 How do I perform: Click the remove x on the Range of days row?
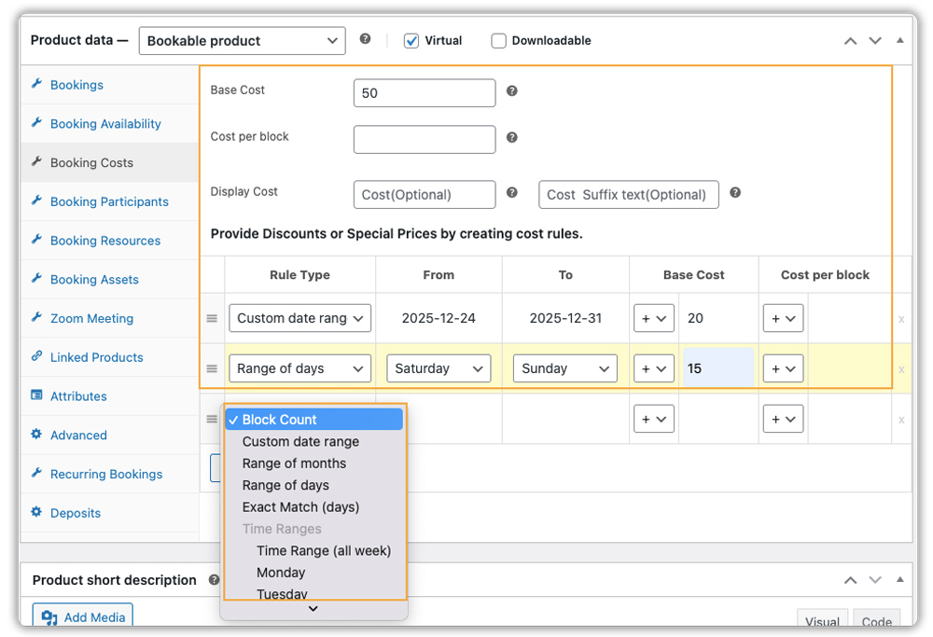(901, 367)
